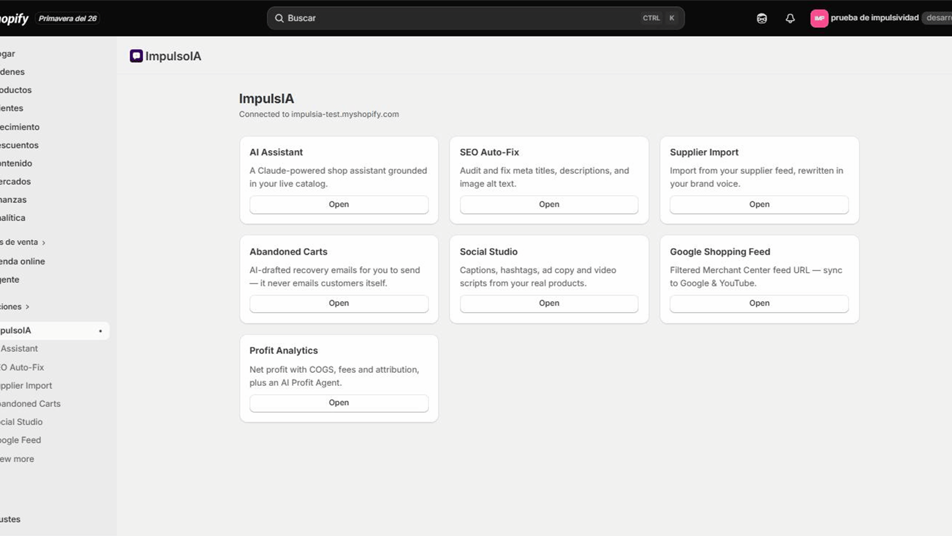Click the 'Connected to impulsia-test.myshopify.com' text
952x536 pixels.
(x=319, y=114)
